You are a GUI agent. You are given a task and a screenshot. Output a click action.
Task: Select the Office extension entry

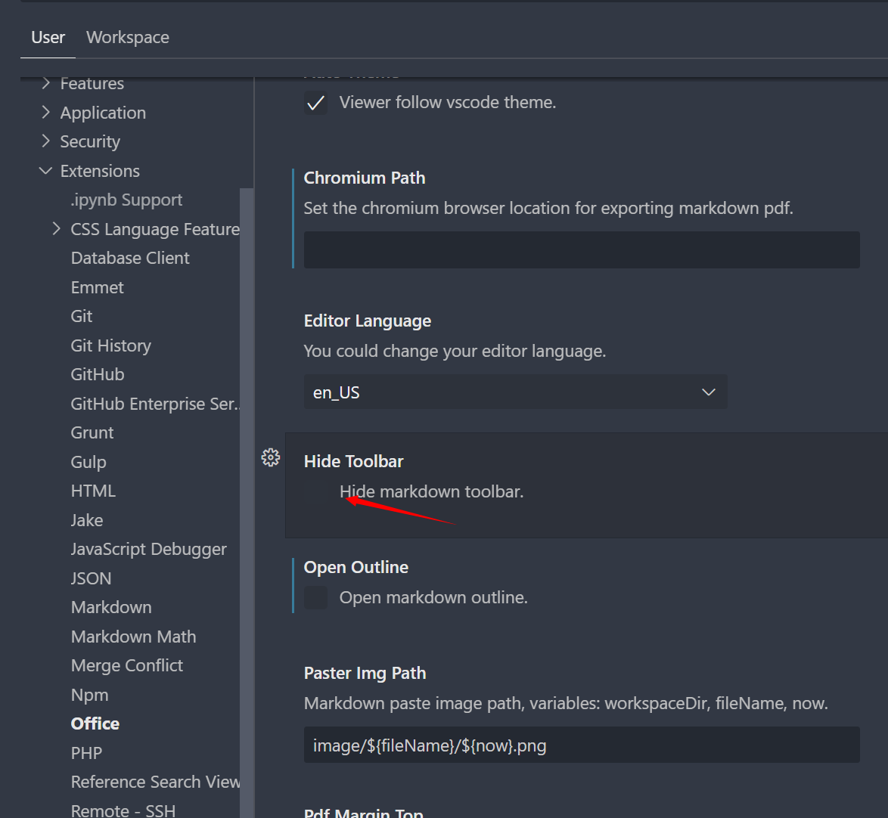pyautogui.click(x=95, y=723)
